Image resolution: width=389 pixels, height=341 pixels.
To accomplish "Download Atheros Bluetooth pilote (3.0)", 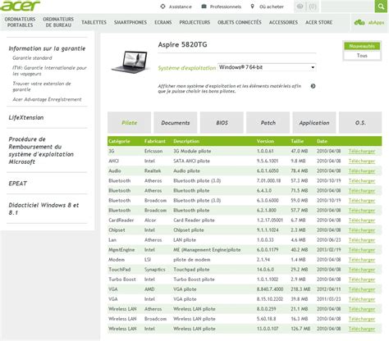I will coord(362,180).
